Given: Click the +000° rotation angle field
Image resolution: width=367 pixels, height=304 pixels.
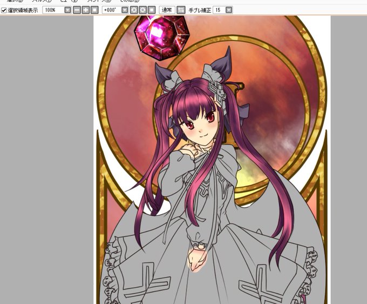Looking at the screenshot, I should coord(112,10).
